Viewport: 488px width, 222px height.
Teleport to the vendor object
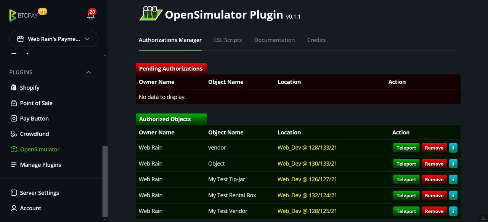pos(406,148)
